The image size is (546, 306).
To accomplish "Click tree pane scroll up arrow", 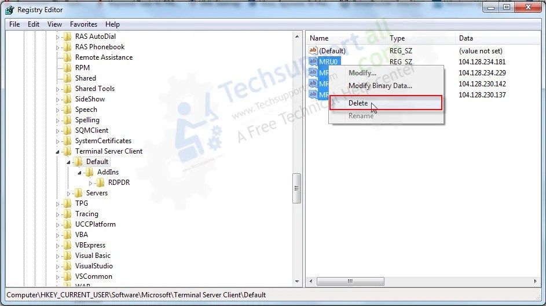I will [297, 37].
